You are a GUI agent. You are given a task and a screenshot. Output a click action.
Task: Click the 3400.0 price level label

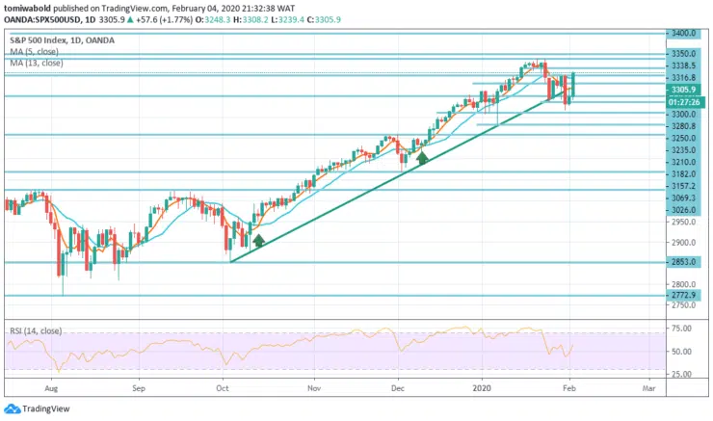684,33
